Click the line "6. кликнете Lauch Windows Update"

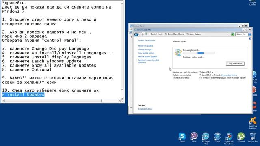pyautogui.click(x=42, y=61)
